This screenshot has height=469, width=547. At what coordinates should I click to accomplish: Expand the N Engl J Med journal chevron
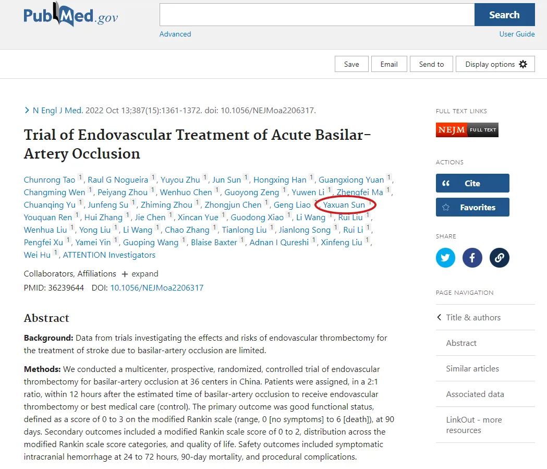27,110
